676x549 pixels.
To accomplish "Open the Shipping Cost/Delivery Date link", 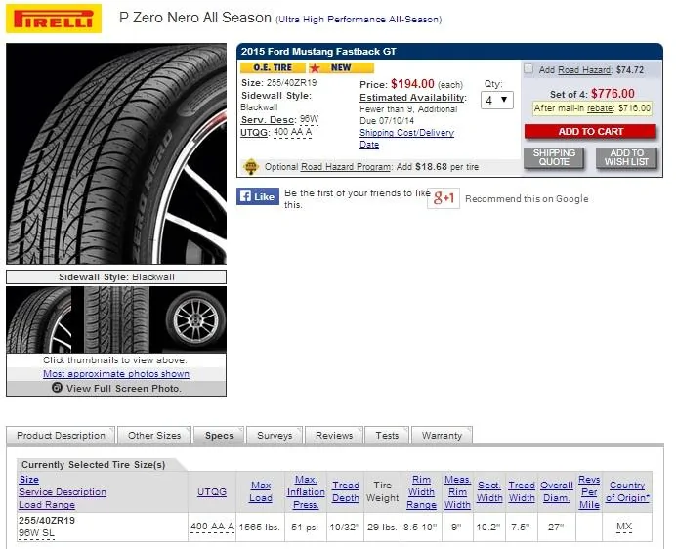I will coord(406,139).
